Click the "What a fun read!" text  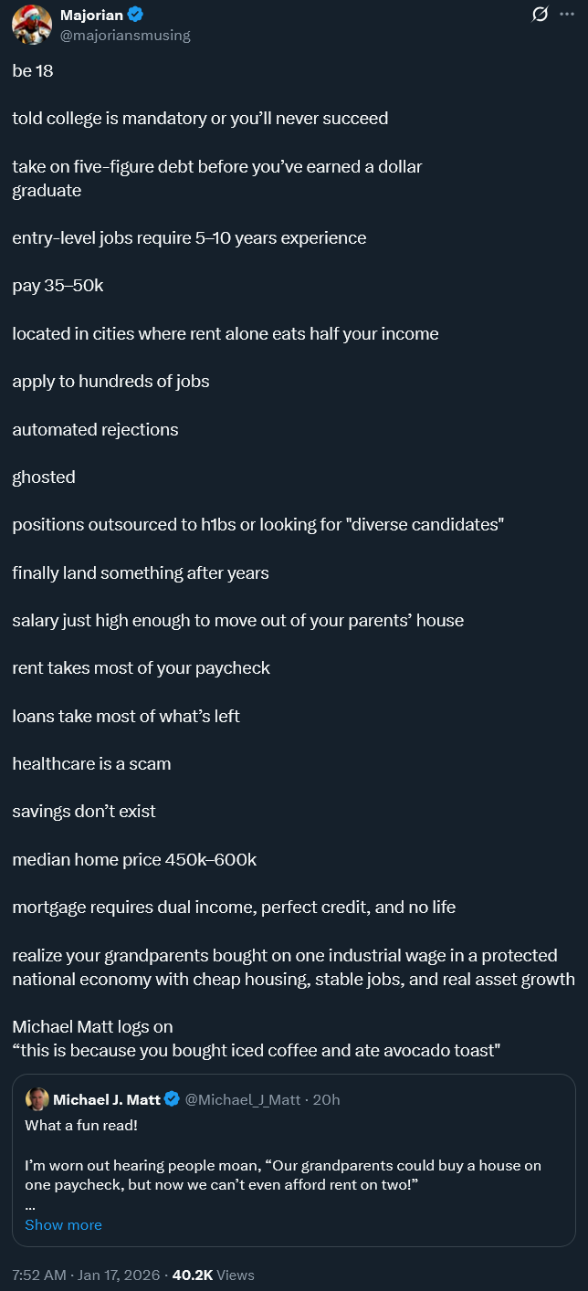tap(81, 1125)
